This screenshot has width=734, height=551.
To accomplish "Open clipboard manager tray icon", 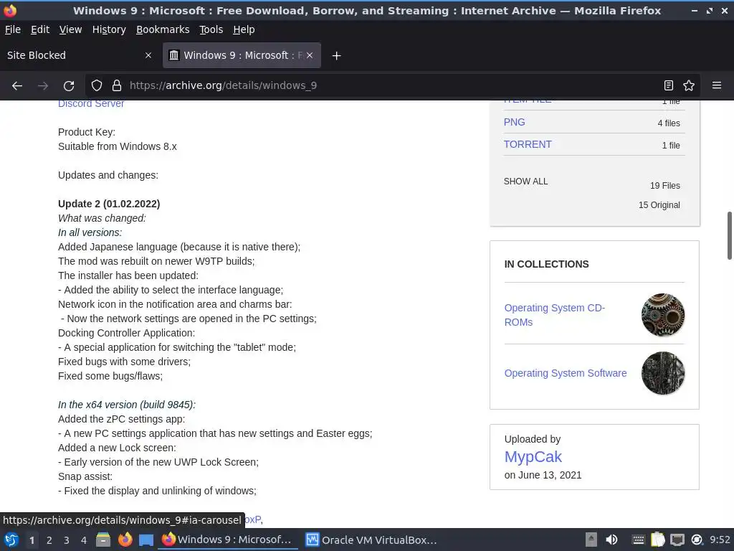I will 658,540.
